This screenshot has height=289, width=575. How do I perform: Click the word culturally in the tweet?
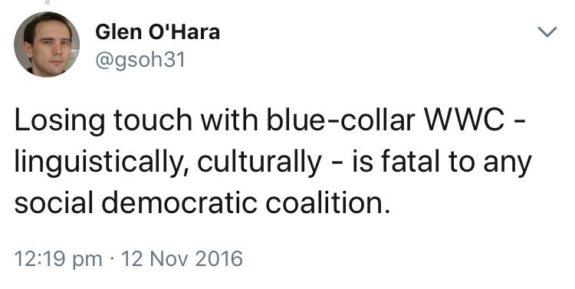260,163
